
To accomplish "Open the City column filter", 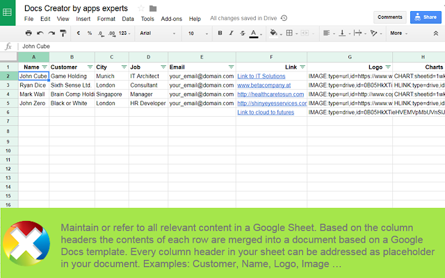I will click(x=124, y=67).
